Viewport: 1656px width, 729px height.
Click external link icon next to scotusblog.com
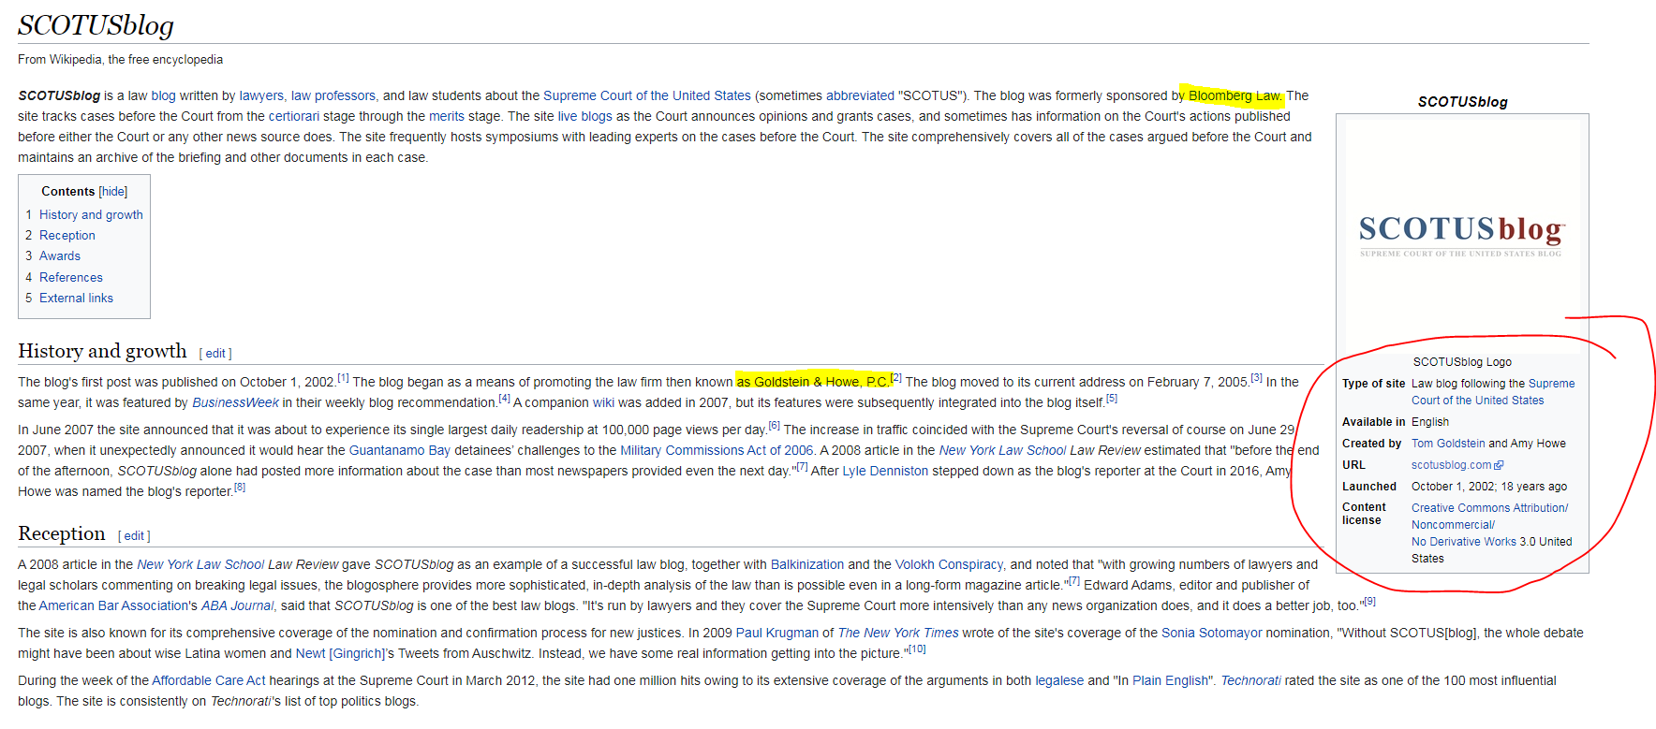pyautogui.click(x=1499, y=465)
